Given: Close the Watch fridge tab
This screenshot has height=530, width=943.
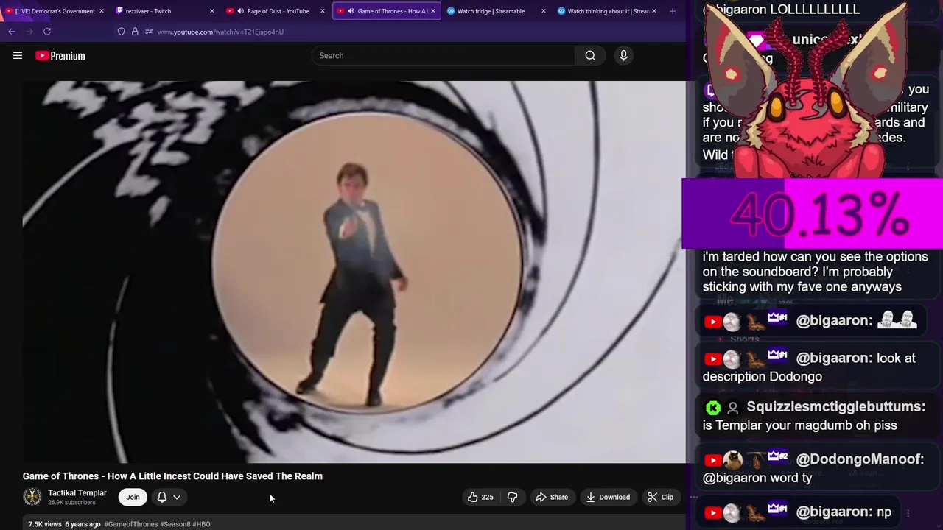Looking at the screenshot, I should click(x=544, y=11).
